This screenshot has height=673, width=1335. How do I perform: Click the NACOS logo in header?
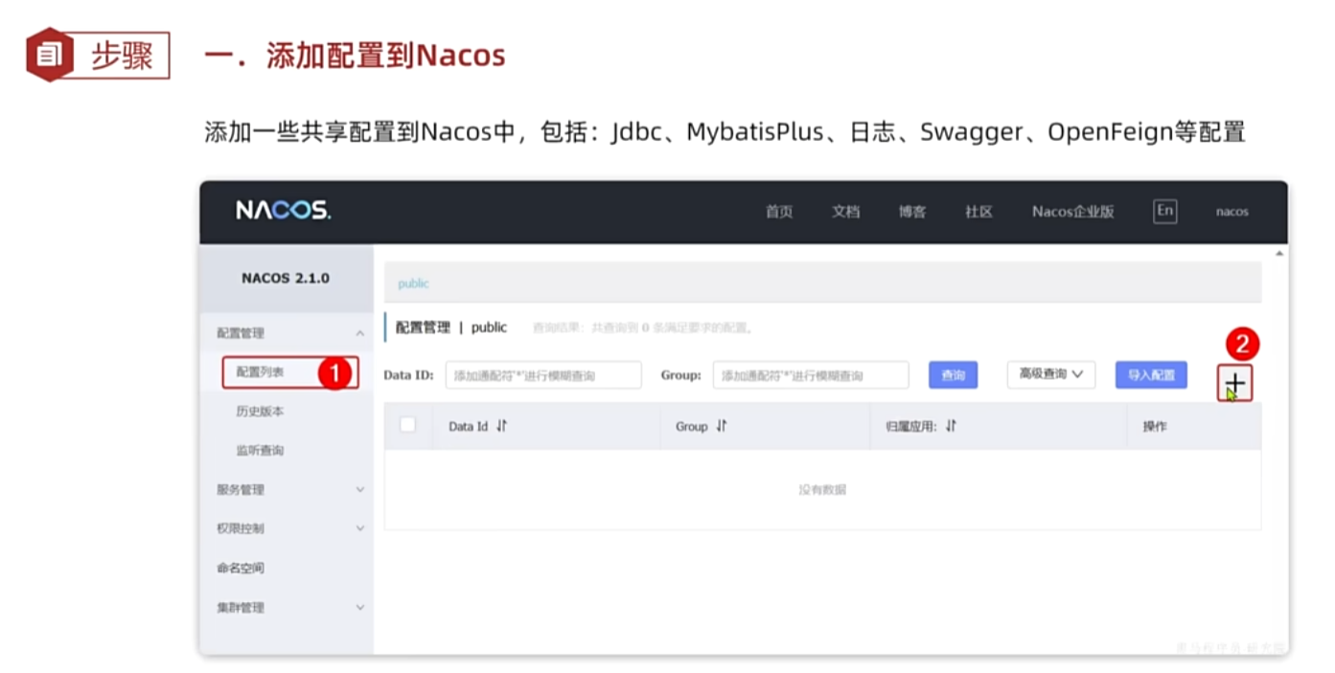(284, 211)
